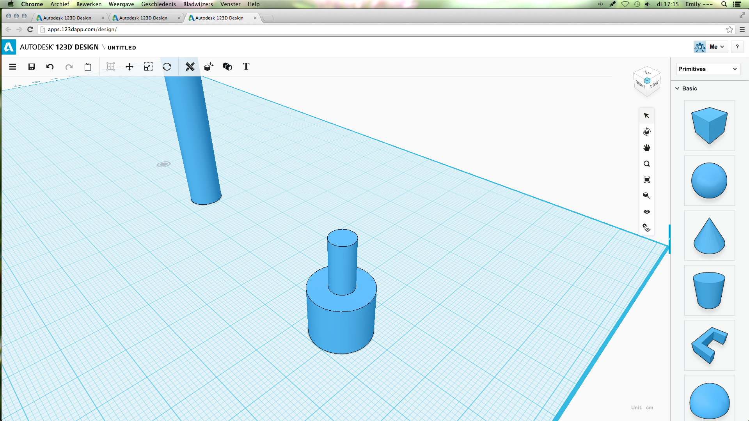Screen dimensions: 749x421
Task: Select the Scale tool
Action: tap(148, 67)
